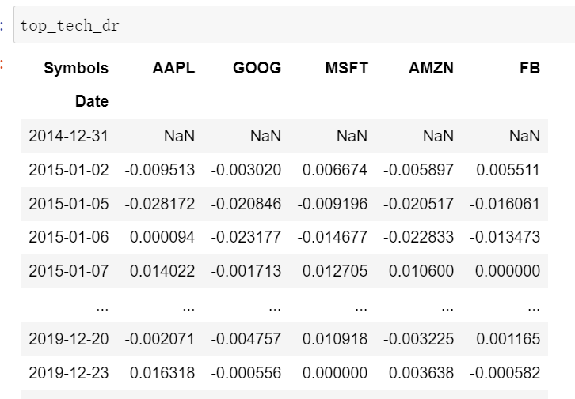Select the 2015-01-07 row label

point(68,271)
